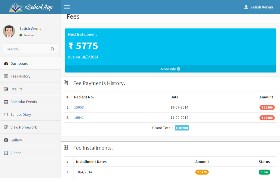Click the green Clear status badge
Viewport: 280px width, 182px height.
(x=264, y=172)
